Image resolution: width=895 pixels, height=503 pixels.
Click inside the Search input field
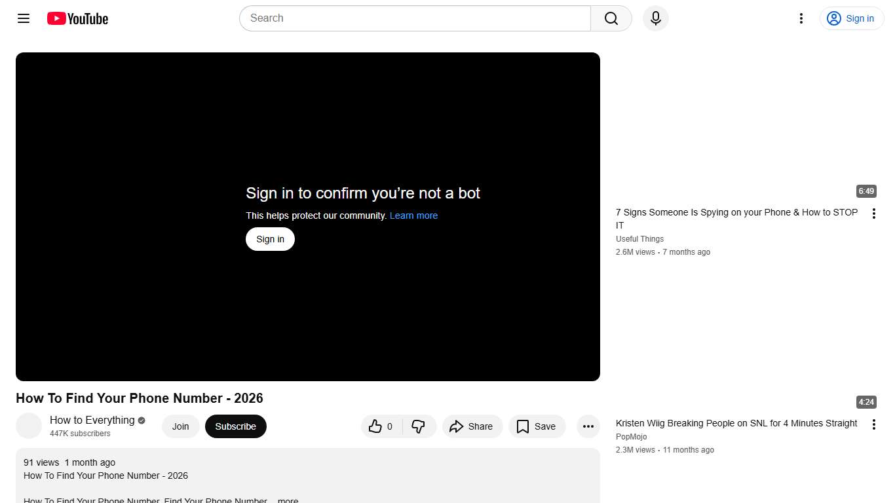click(413, 18)
